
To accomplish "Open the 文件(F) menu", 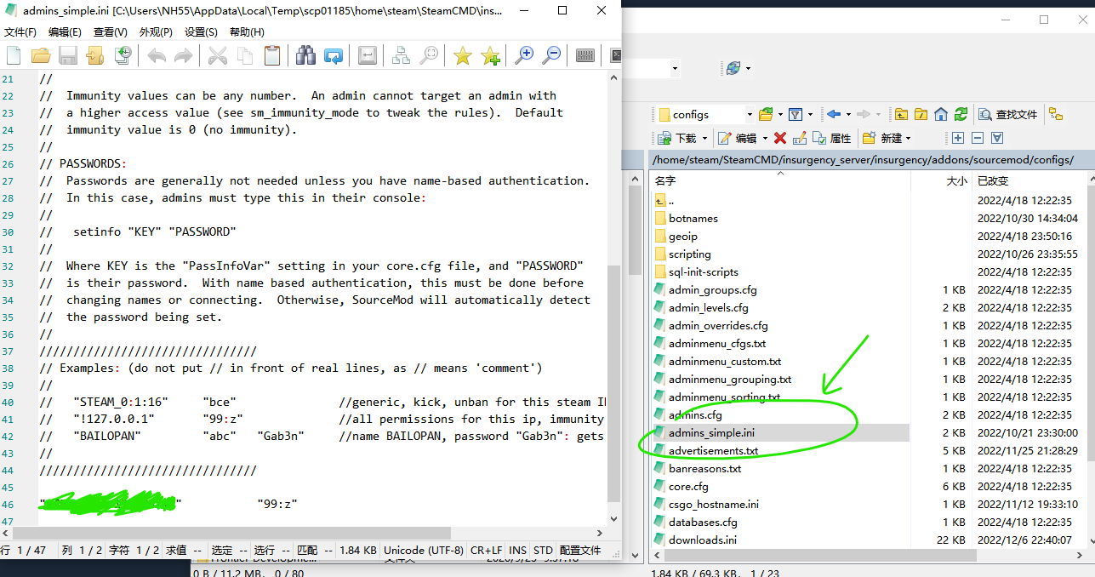I will click(20, 32).
